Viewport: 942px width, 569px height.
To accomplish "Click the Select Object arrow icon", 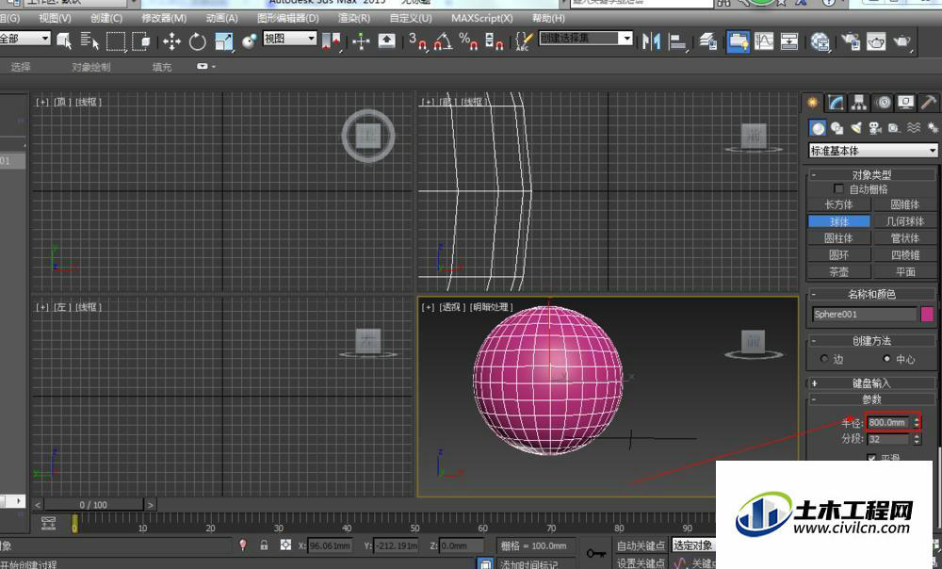I will pyautogui.click(x=64, y=41).
